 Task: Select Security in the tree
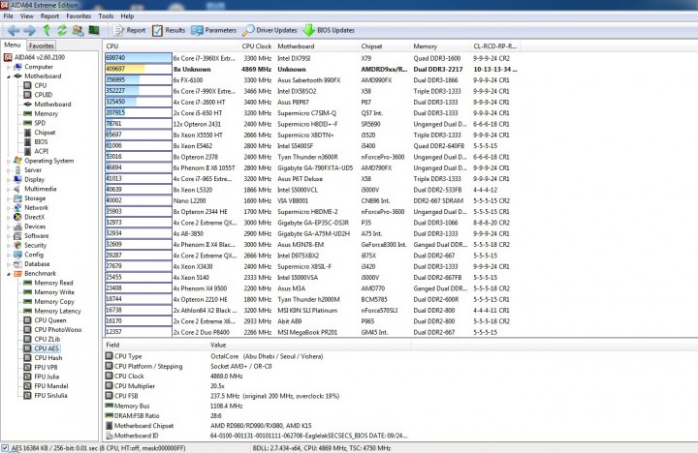click(36, 245)
